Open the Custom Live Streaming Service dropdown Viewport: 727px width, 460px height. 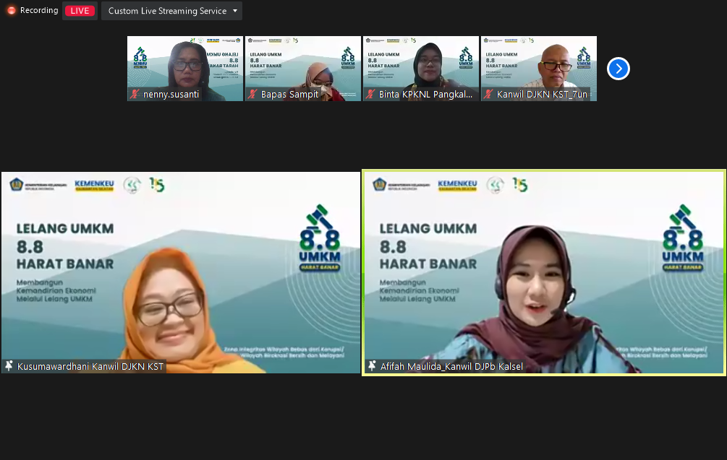pos(235,11)
